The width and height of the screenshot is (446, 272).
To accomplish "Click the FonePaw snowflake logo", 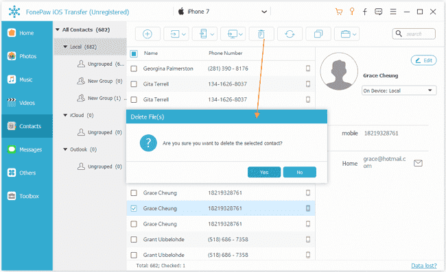I will (x=14, y=12).
